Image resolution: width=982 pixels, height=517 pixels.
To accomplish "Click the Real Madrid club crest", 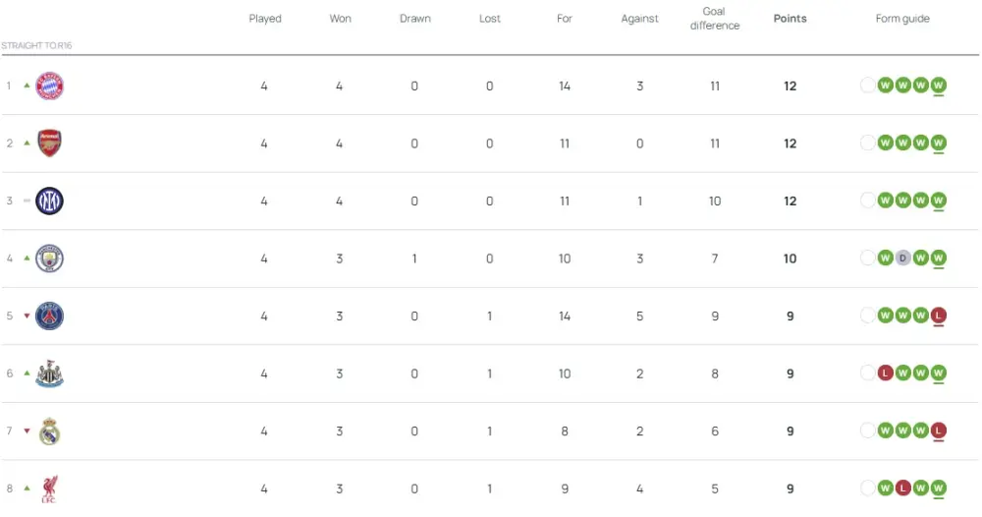I will tap(49, 431).
